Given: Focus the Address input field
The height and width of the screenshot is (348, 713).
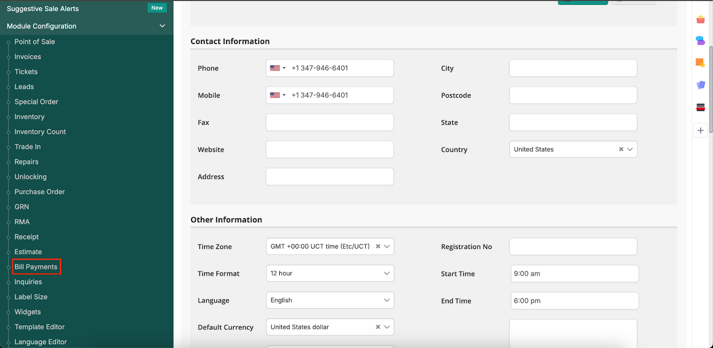Looking at the screenshot, I should tap(330, 176).
